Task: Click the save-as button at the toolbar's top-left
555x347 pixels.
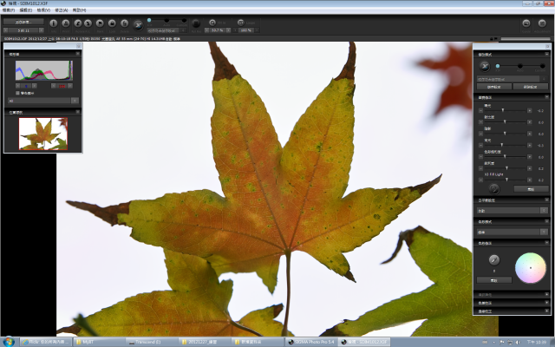Action: point(23,22)
